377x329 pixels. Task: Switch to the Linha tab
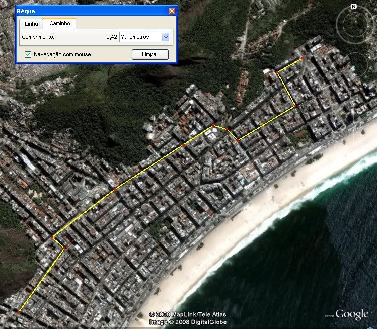point(31,24)
